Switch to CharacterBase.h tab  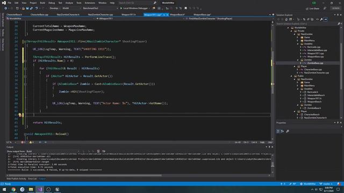pyautogui.click(x=15, y=14)
